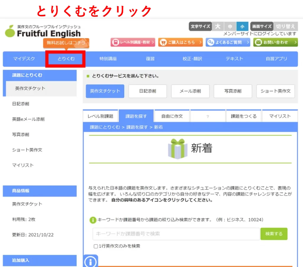This screenshot has height=267, width=303.
Task: Select 特別講座 from the navigation bar
Action: click(x=108, y=59)
